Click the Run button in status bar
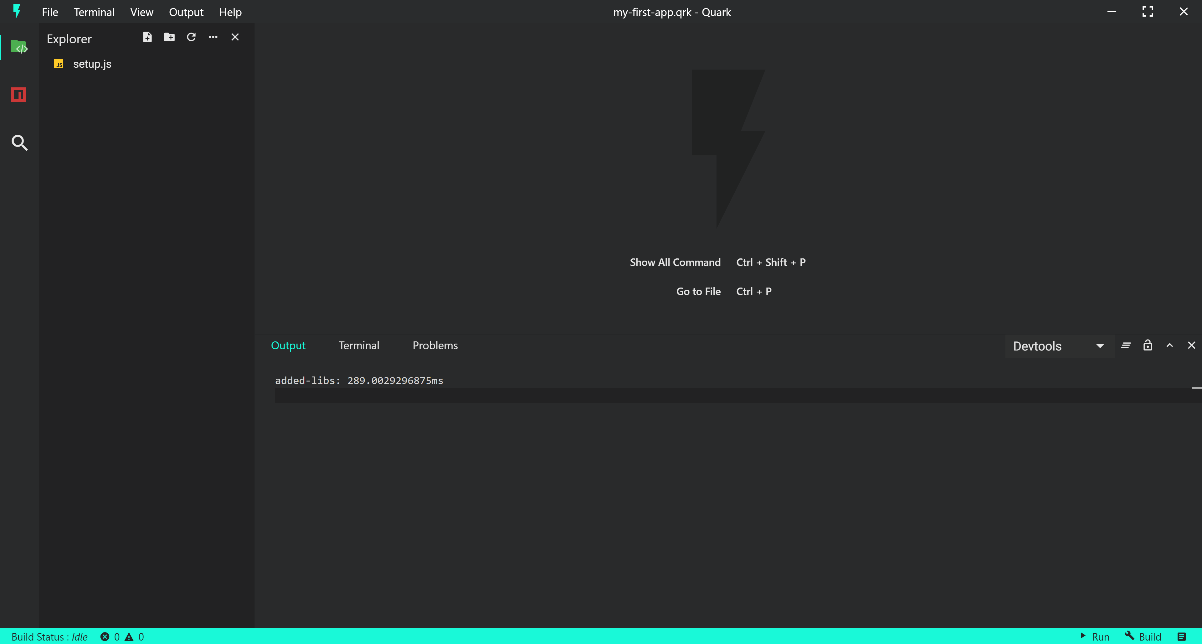 click(1095, 636)
